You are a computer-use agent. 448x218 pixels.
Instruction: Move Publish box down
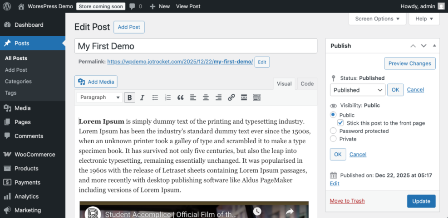(423, 46)
